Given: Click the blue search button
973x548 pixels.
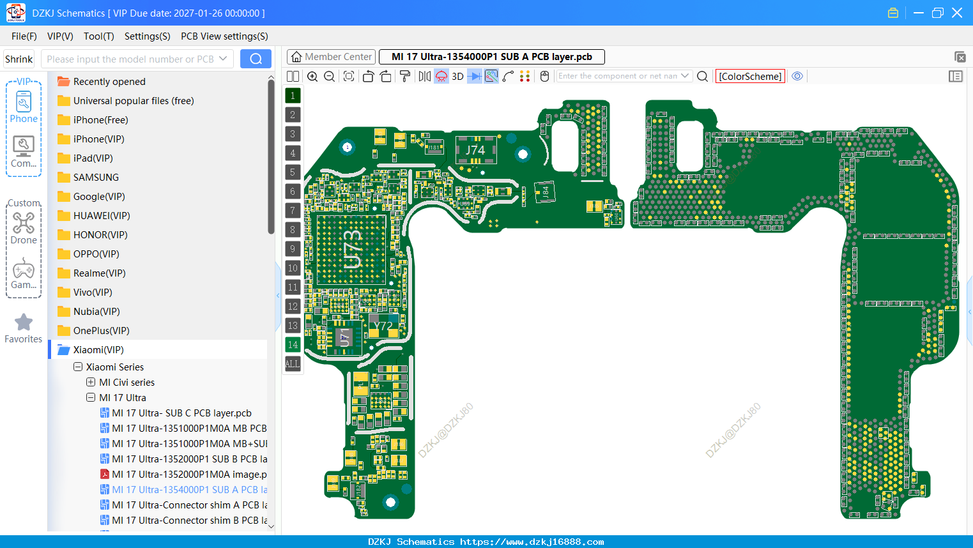Looking at the screenshot, I should click(x=256, y=59).
